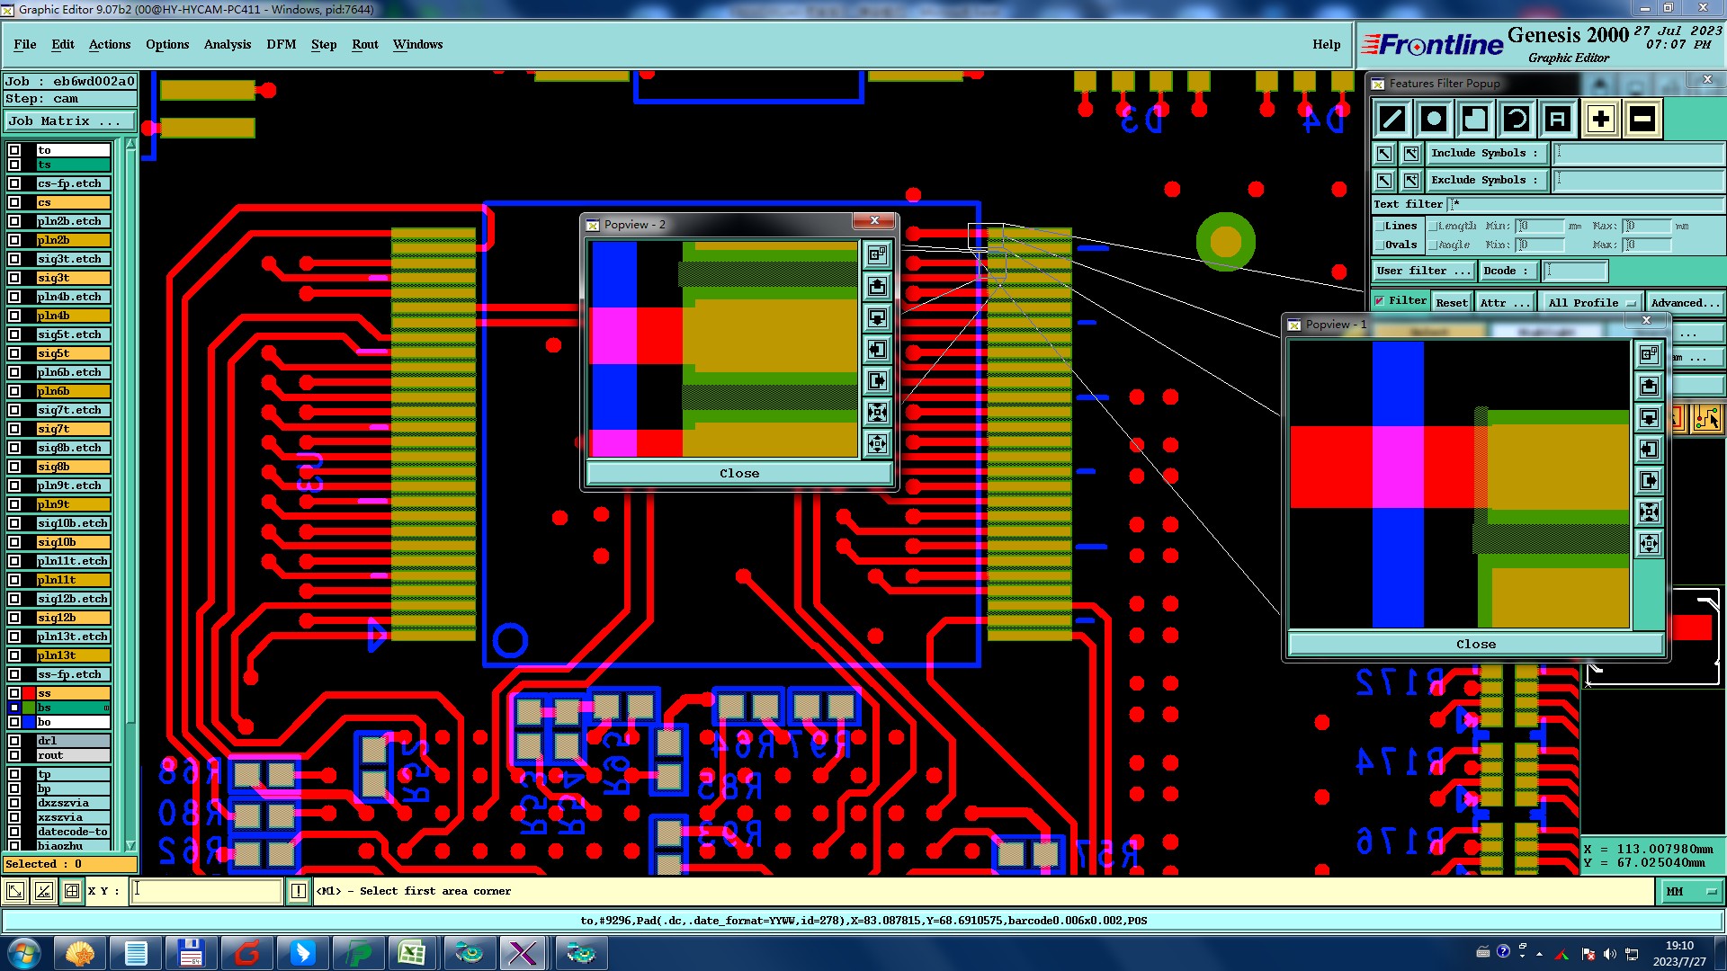Pan left in Popview-1
Screen dimensions: 1727x971
[x=1649, y=450]
